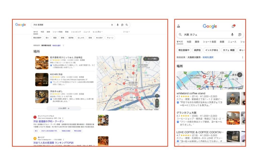Click the 4.7 map pin on the Shibuya map
This screenshot has height=156, width=258.
[x=135, y=73]
